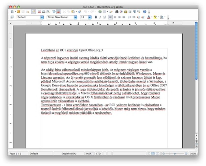Screen dimensions: 206x166
Task: Expand the font size dropdown
Action: 90,17
